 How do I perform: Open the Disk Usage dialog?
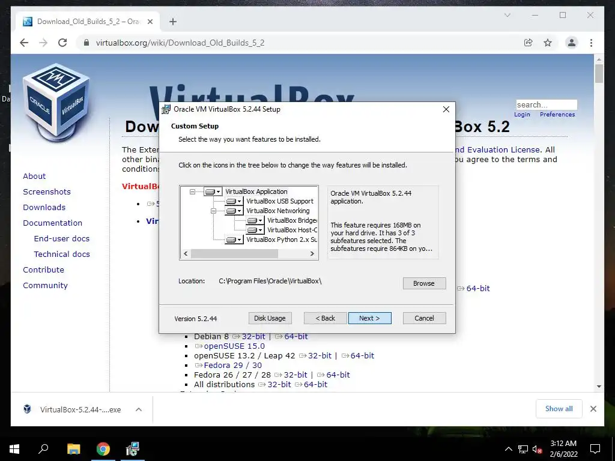point(270,318)
